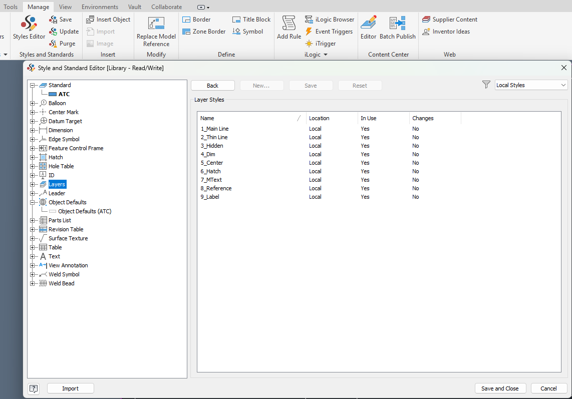
Task: Click the Insert Object icon
Action: [x=90, y=20]
